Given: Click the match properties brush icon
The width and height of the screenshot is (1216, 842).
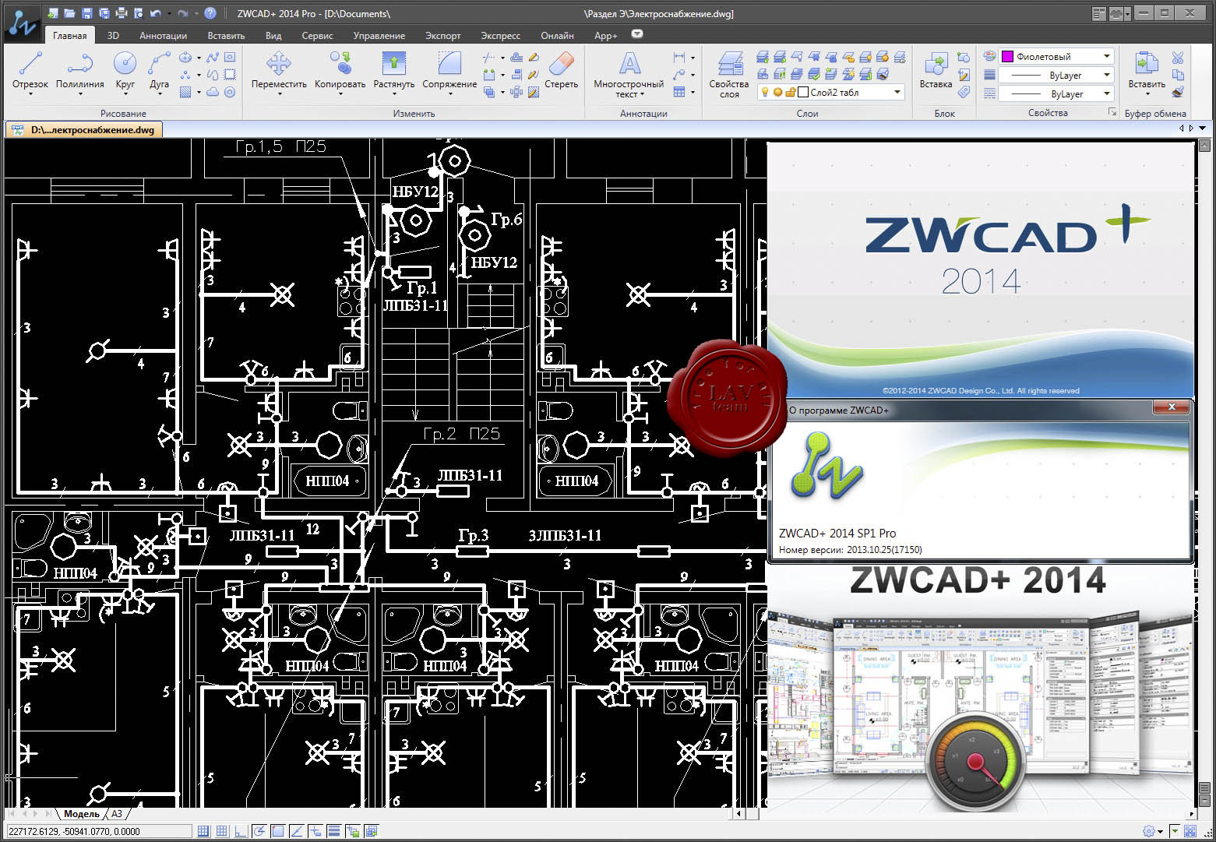Looking at the screenshot, I should point(1178,92).
